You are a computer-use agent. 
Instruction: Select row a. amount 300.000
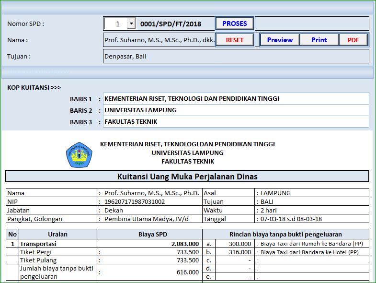(x=239, y=244)
